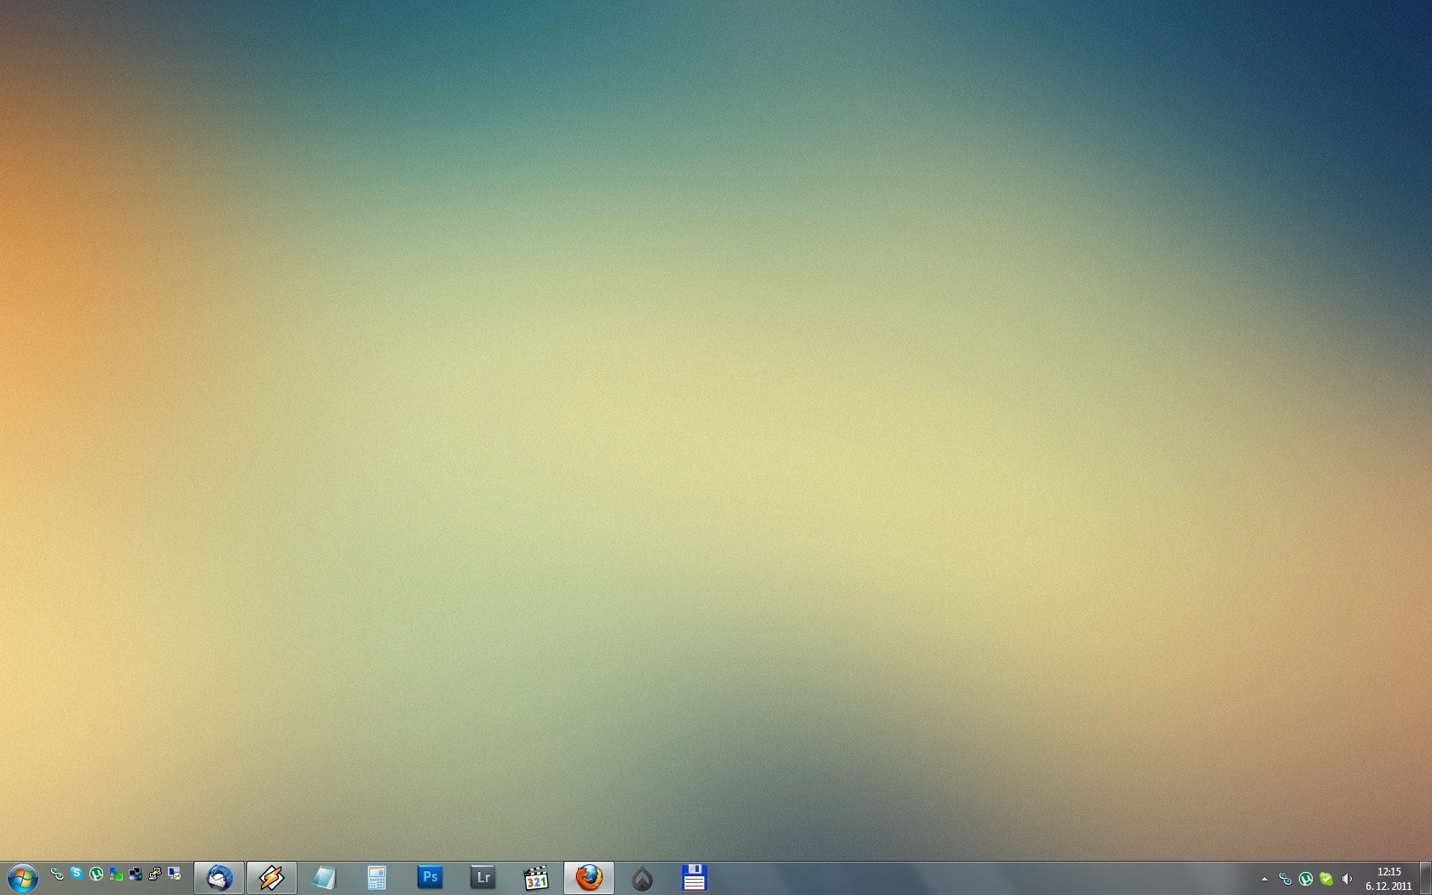The width and height of the screenshot is (1432, 895).
Task: Open the volume speaker tray icon
Action: (x=1347, y=879)
